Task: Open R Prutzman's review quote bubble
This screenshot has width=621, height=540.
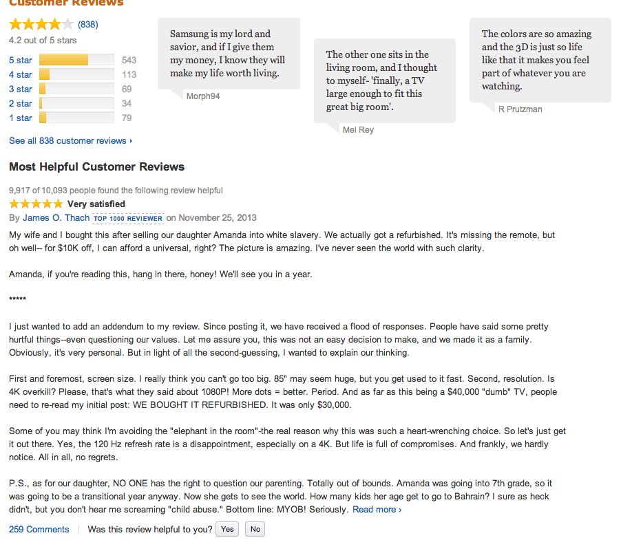Action: [540, 60]
